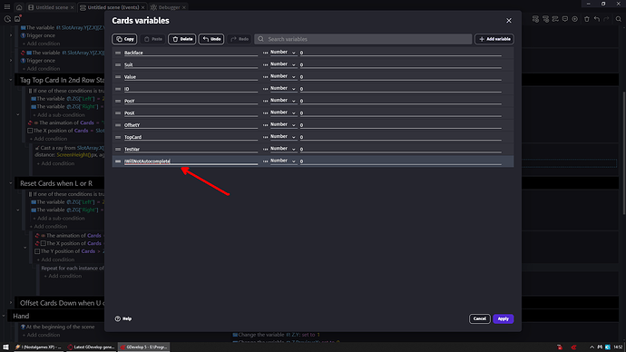Open the GDevelop 5 taskbar item
This screenshot has width=626, height=352.
tap(144, 347)
